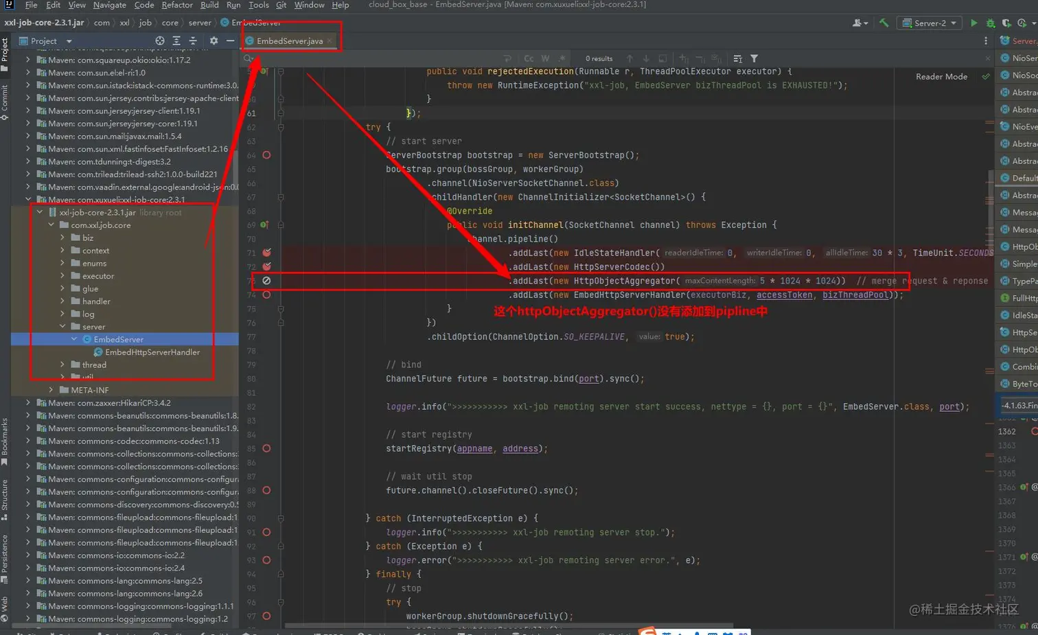The image size is (1038, 635).
Task: Close the find bar with the X
Action: pyautogui.click(x=988, y=58)
